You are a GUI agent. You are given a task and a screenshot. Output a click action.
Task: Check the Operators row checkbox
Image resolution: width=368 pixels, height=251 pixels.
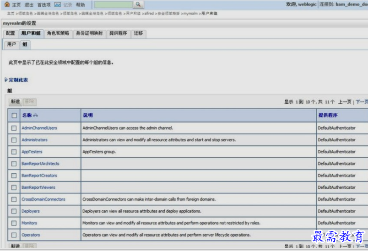[14, 235]
